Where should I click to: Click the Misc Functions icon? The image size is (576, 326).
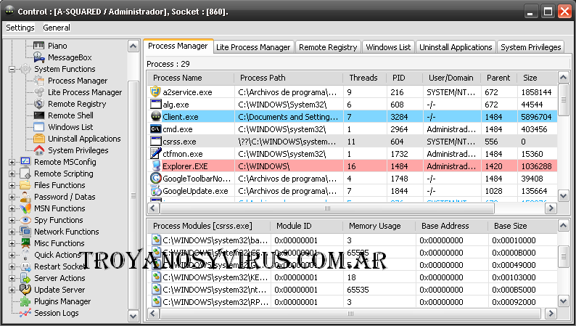[x=25, y=243]
